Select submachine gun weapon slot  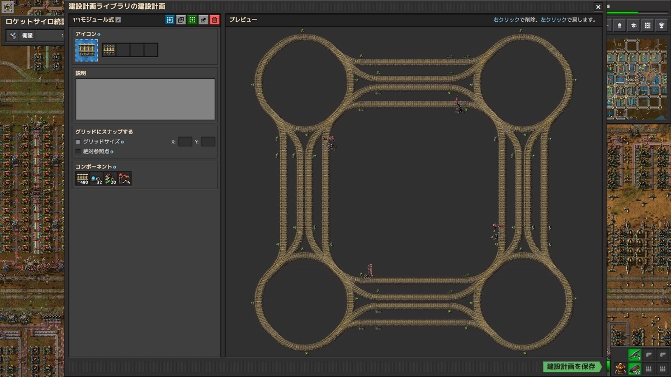pos(635,354)
